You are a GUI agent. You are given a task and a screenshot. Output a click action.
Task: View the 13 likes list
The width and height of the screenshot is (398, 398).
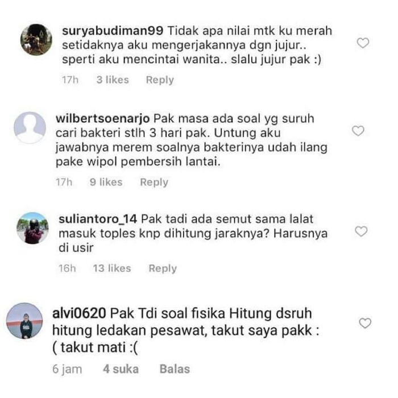(x=112, y=268)
